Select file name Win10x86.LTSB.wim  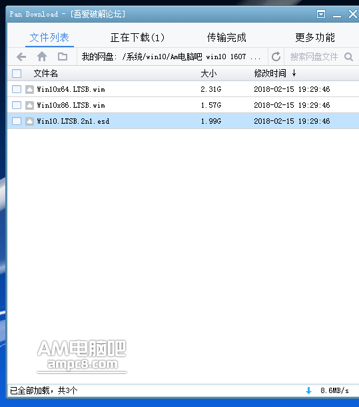(71, 105)
